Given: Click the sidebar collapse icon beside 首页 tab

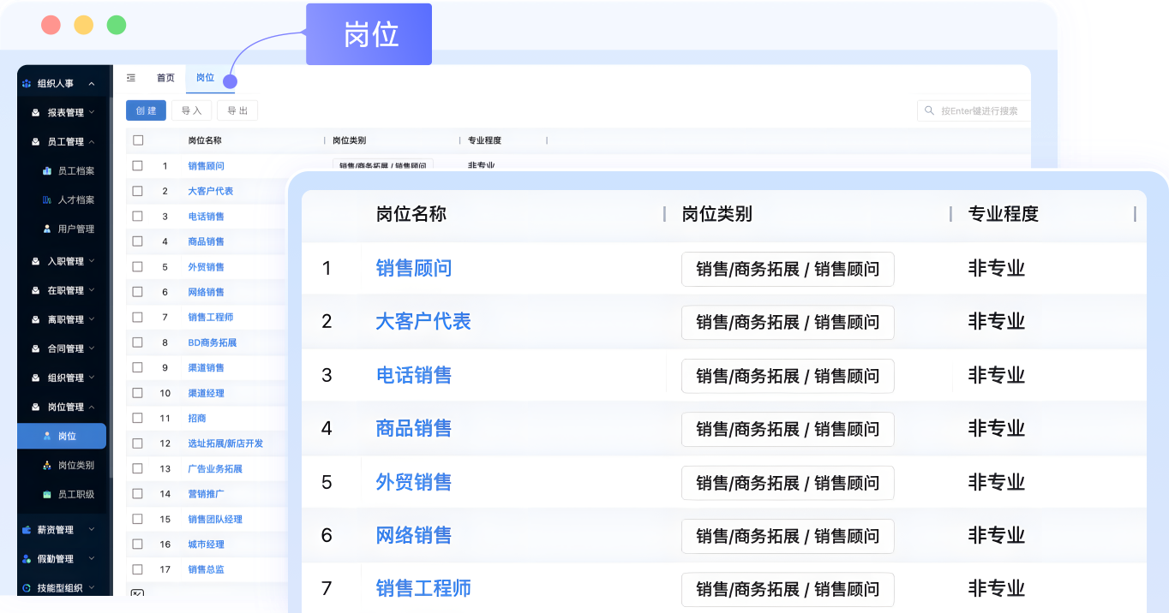Looking at the screenshot, I should (x=131, y=78).
